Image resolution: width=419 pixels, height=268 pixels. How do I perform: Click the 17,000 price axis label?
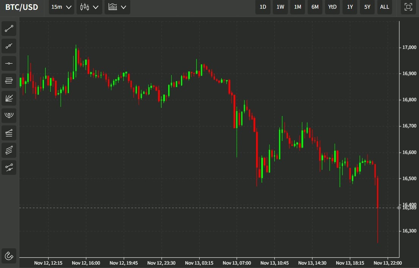(409, 47)
